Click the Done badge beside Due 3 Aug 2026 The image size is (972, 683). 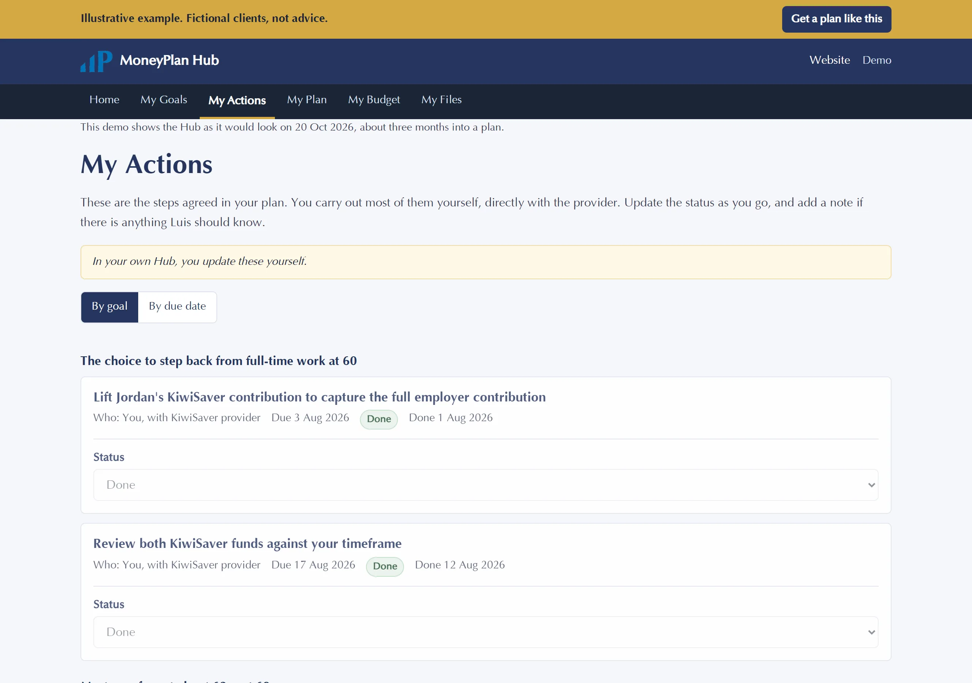[379, 419]
